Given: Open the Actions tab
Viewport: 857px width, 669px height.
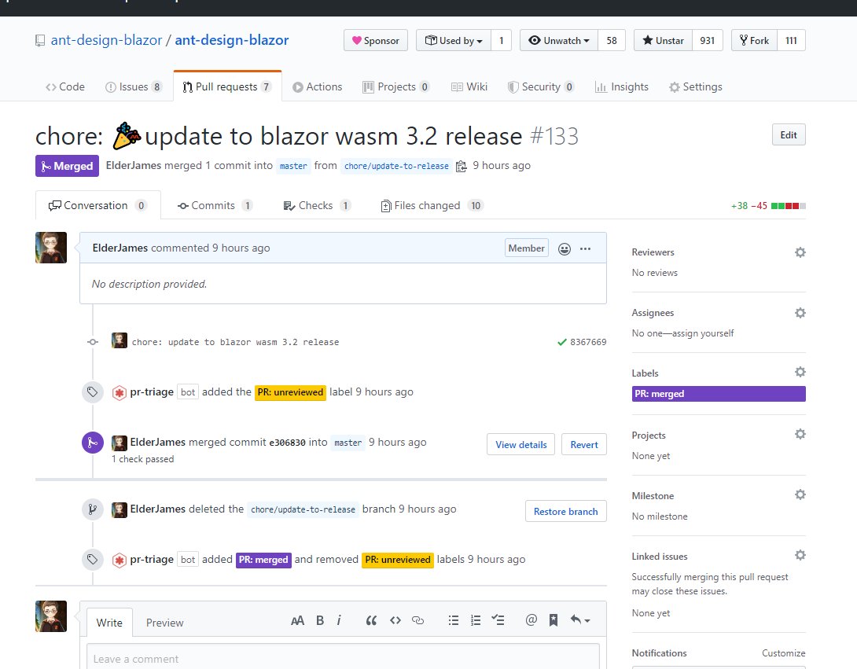Looking at the screenshot, I should pos(317,87).
